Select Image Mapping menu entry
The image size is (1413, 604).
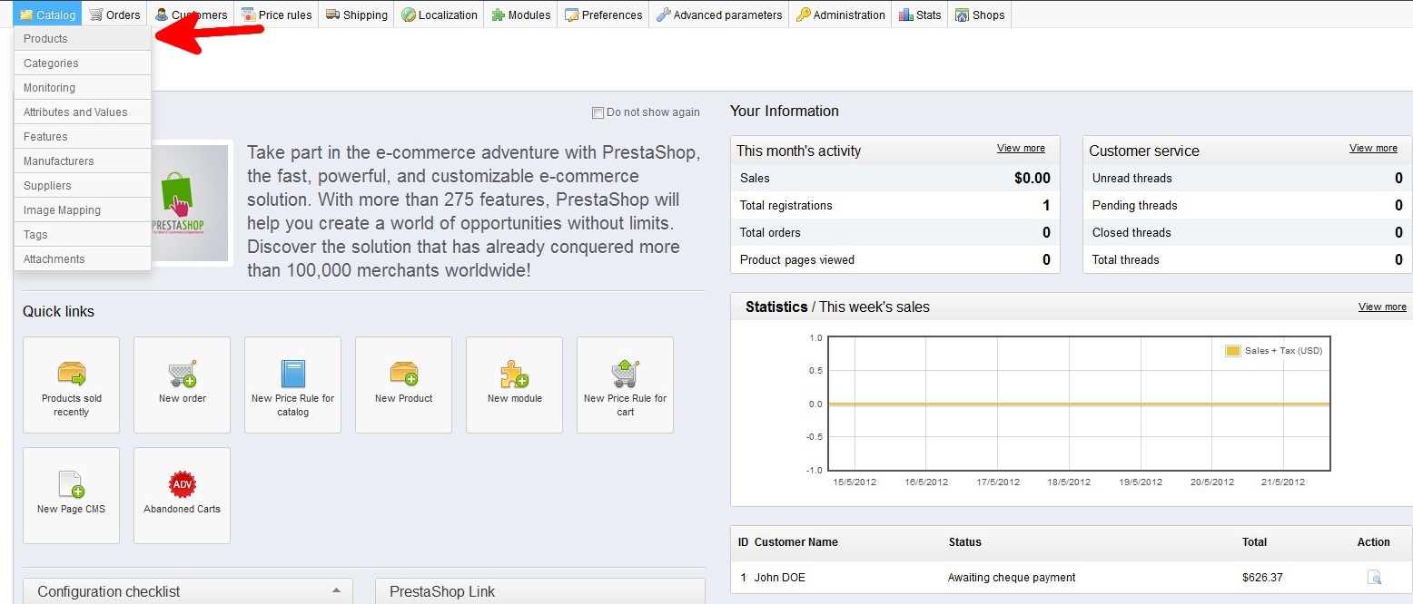pos(83,210)
